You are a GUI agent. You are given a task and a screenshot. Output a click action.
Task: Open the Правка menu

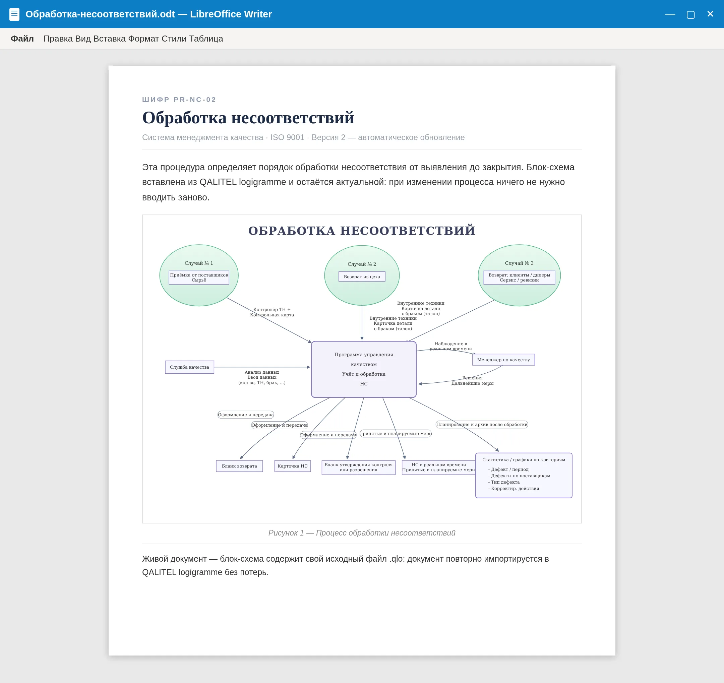(58, 39)
